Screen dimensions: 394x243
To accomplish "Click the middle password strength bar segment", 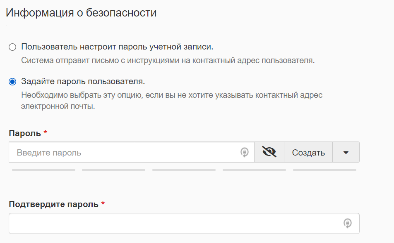I will [184, 170].
